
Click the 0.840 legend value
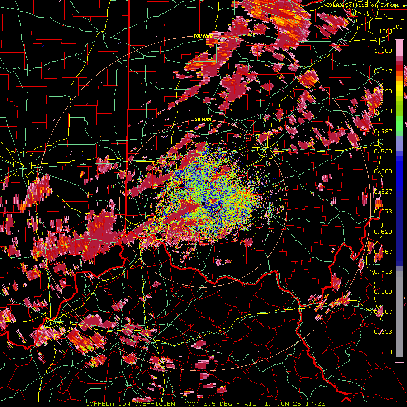(x=383, y=111)
